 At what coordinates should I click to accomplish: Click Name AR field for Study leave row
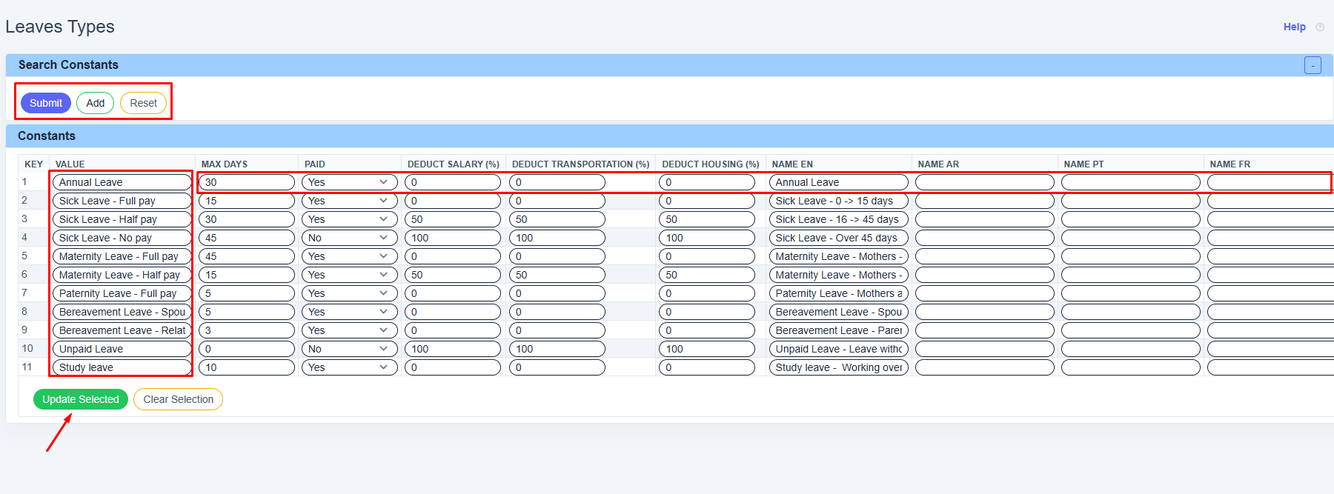pos(985,367)
